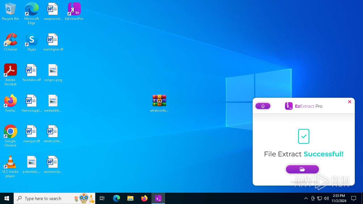
Task: Select the Firefox desktop shortcut
Action: [x=10, y=104]
